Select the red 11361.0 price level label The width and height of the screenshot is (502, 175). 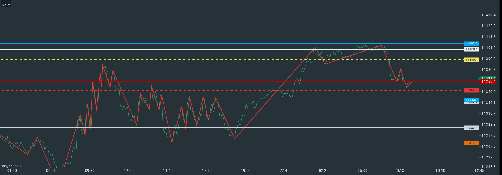[471, 90]
